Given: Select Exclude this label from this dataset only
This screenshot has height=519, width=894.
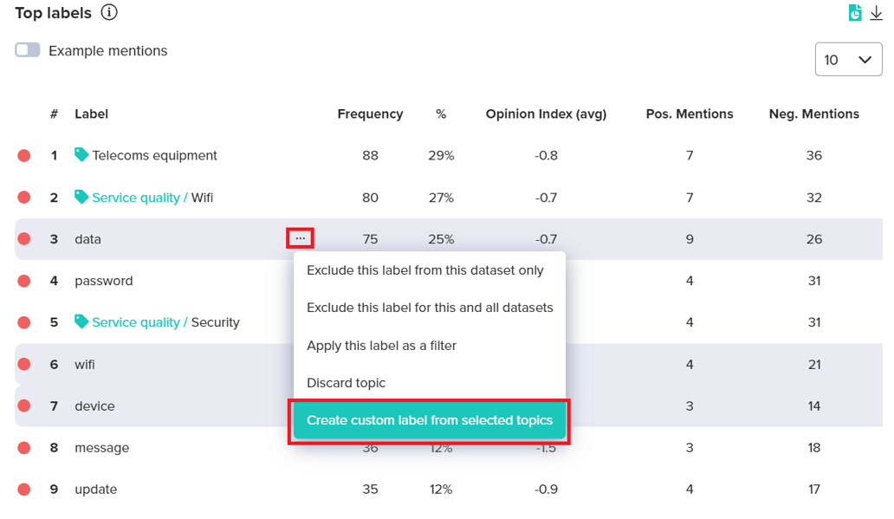Looking at the screenshot, I should [x=425, y=270].
